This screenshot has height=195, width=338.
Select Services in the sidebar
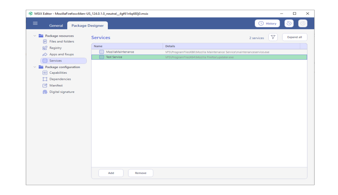point(64,61)
